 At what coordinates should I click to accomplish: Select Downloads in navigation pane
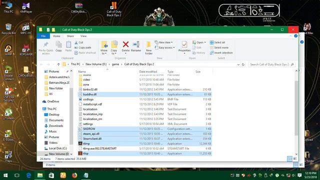pos(56,125)
